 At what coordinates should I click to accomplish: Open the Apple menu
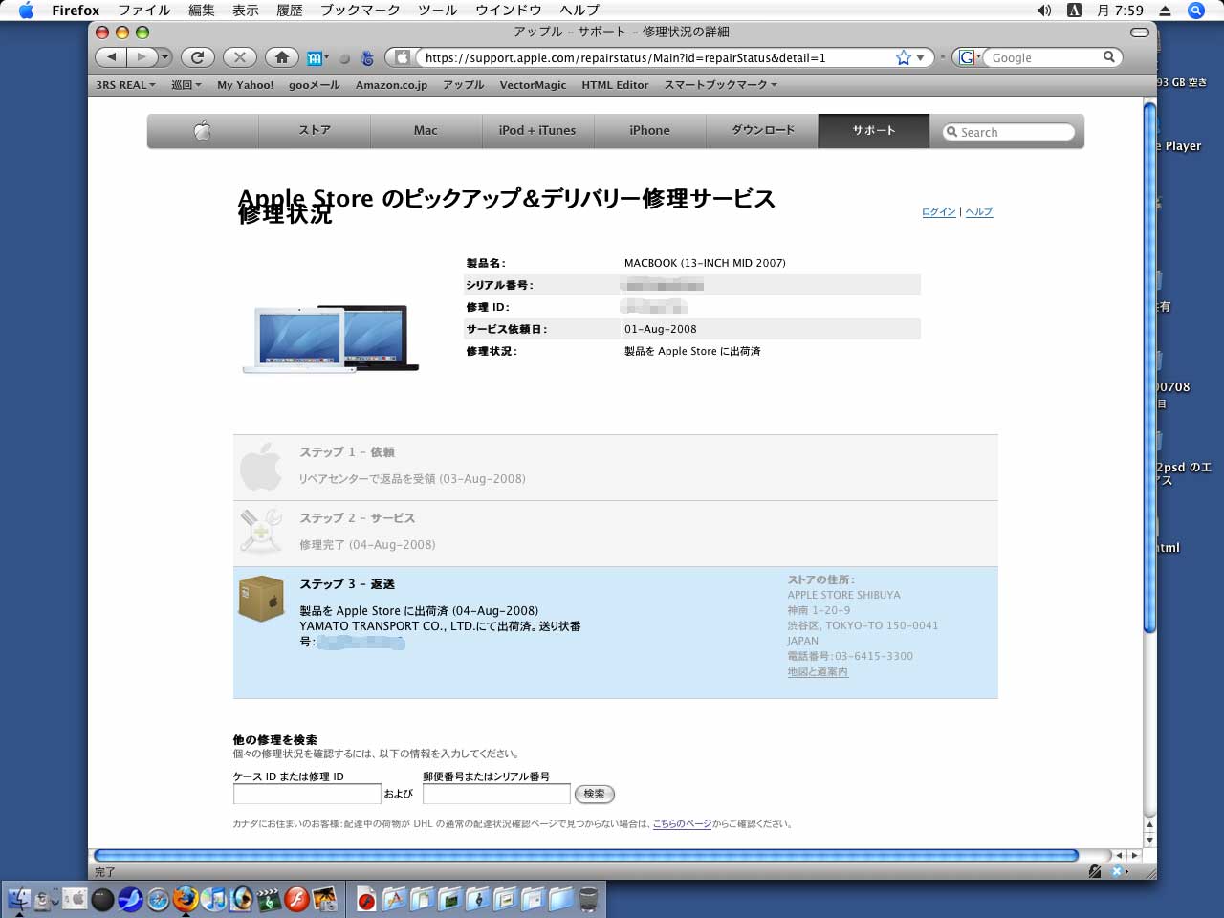[26, 11]
